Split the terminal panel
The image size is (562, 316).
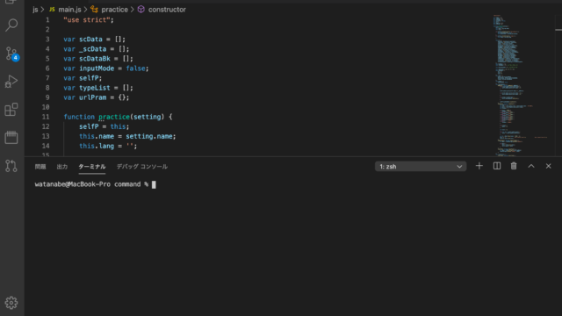pyautogui.click(x=497, y=166)
